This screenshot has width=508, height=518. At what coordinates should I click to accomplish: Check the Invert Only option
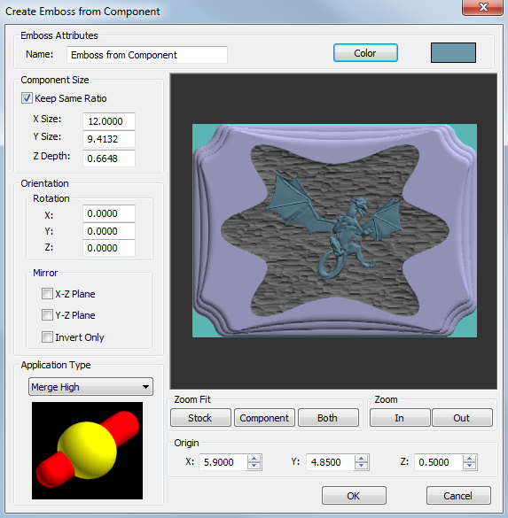[47, 337]
